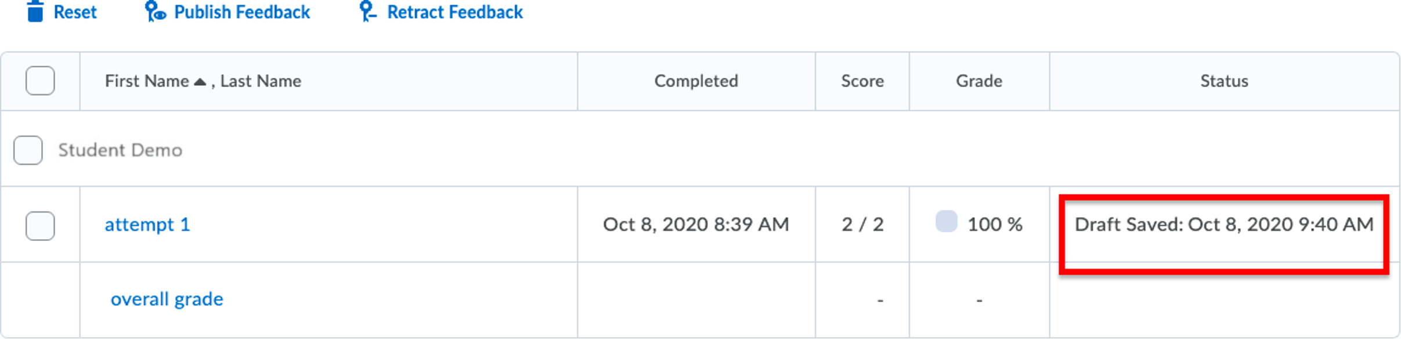Check the checkbox beside Student Demo
Image resolution: width=1401 pixels, height=339 pixels.
tap(27, 150)
